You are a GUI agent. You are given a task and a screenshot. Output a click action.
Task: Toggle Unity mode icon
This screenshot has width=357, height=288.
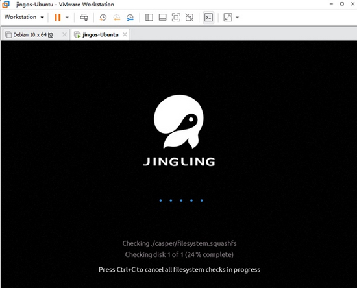(190, 18)
